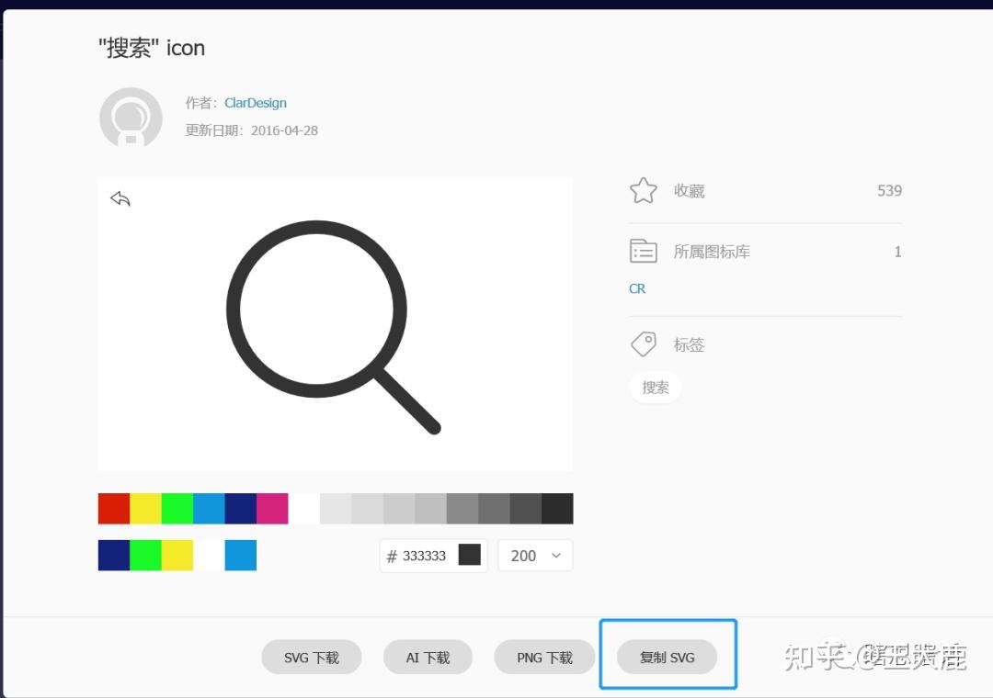The width and height of the screenshot is (993, 698).
Task: Open the ClarDesign author profile link
Action: pos(255,102)
